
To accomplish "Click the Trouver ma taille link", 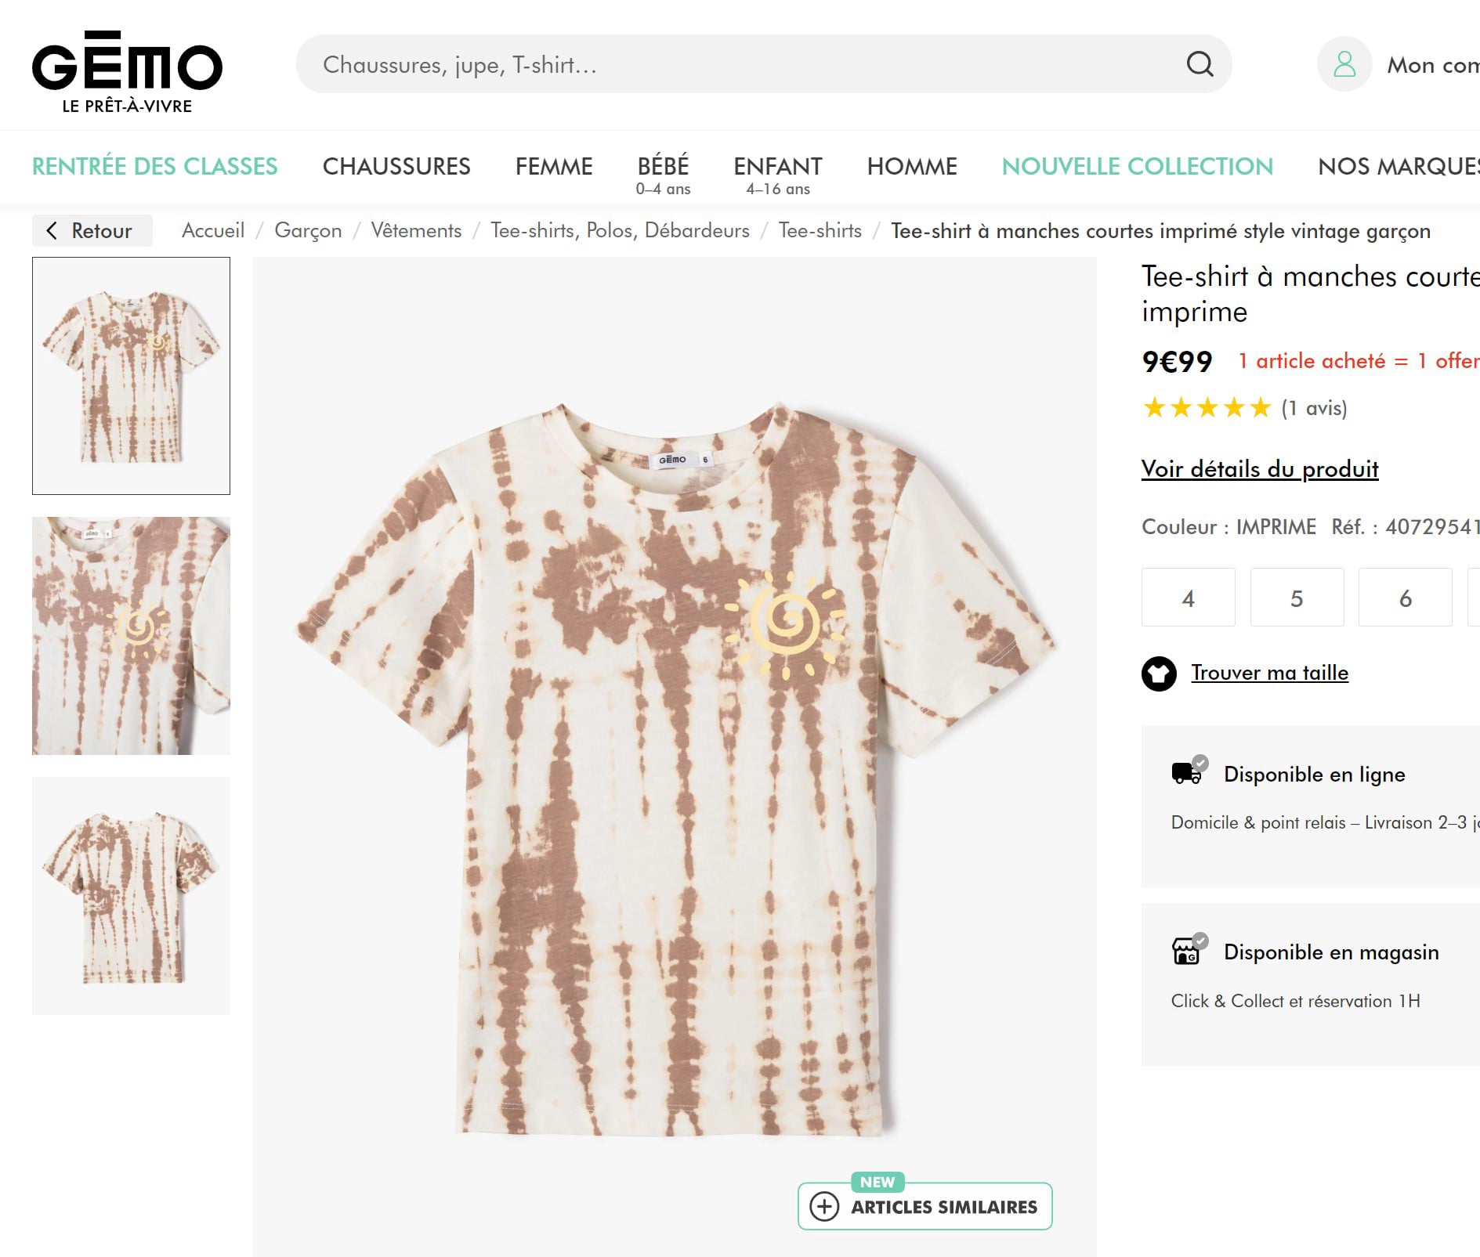I will tap(1269, 674).
